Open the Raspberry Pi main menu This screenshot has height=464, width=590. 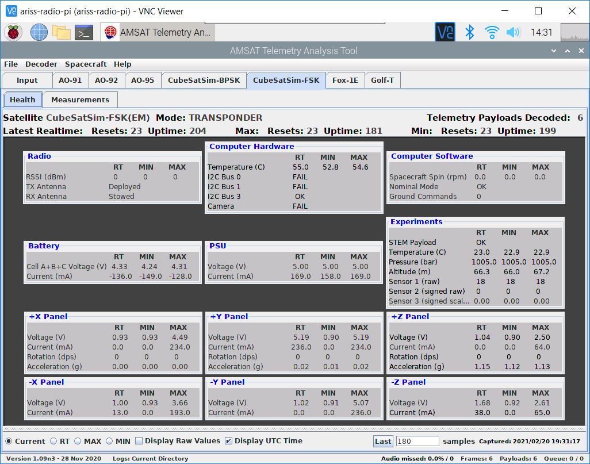coord(13,32)
